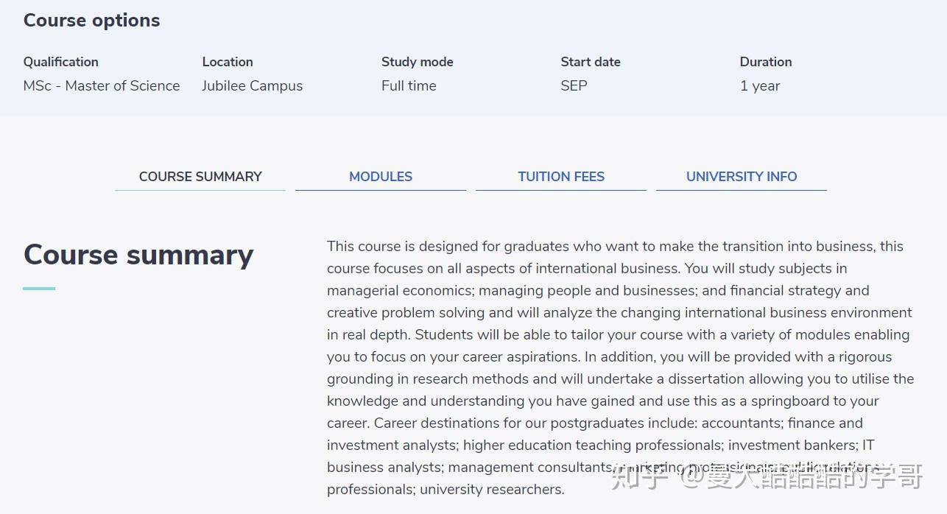Click the teal underline below Course summary
Screen dimensions: 947x514
(39, 289)
